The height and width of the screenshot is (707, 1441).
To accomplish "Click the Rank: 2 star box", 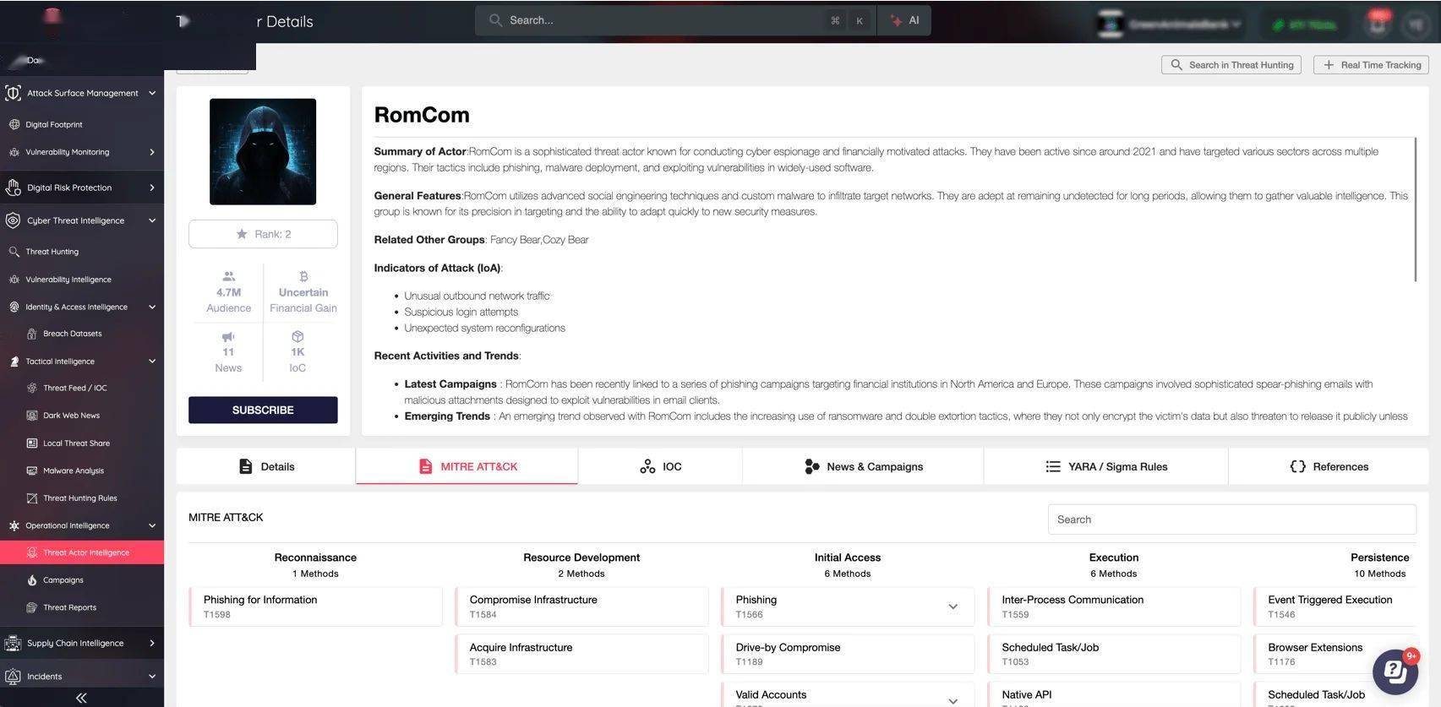I will (x=263, y=234).
